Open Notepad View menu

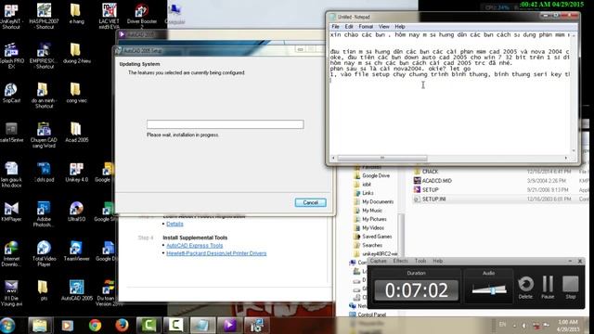383,27
